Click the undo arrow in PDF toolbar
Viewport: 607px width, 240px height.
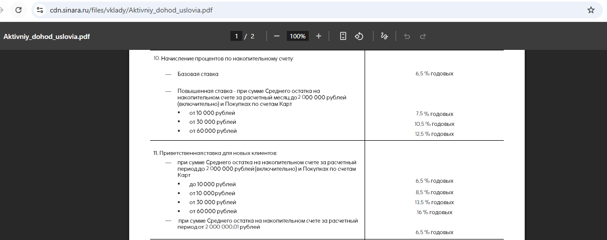click(x=407, y=36)
